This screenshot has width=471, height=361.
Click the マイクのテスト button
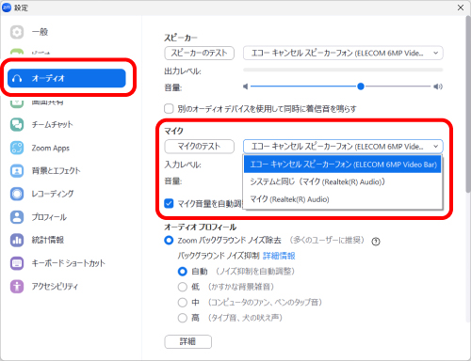[x=199, y=147]
